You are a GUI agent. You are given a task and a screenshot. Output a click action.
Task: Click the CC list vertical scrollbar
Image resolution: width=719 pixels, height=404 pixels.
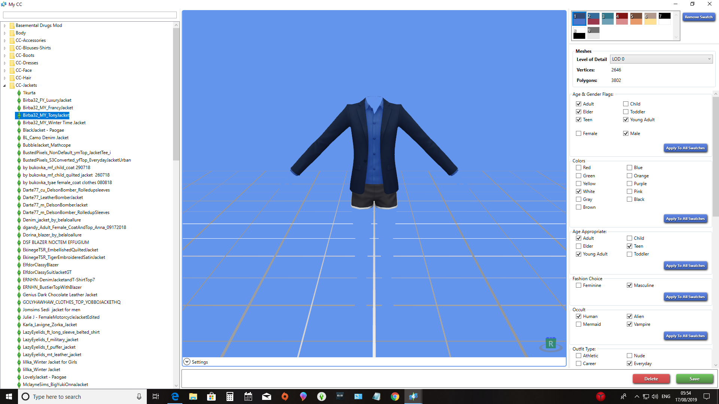point(176,94)
